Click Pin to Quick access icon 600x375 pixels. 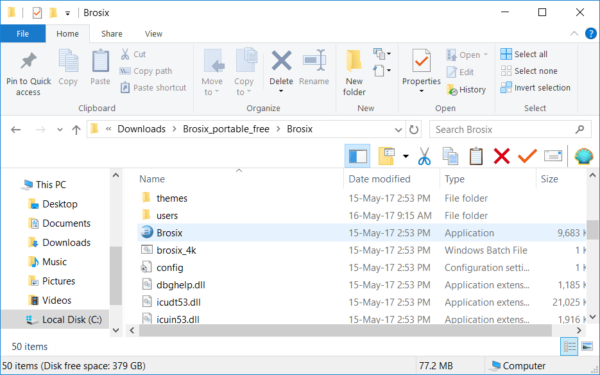(28, 61)
